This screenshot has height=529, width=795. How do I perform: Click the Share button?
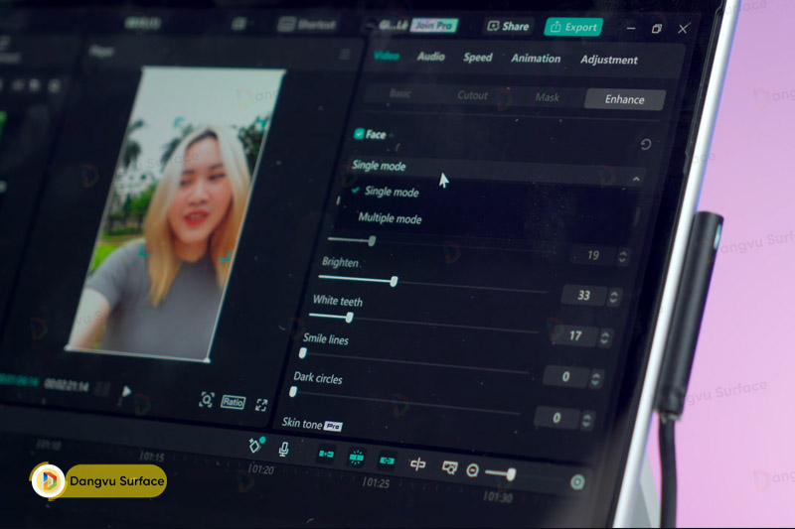coord(508,26)
